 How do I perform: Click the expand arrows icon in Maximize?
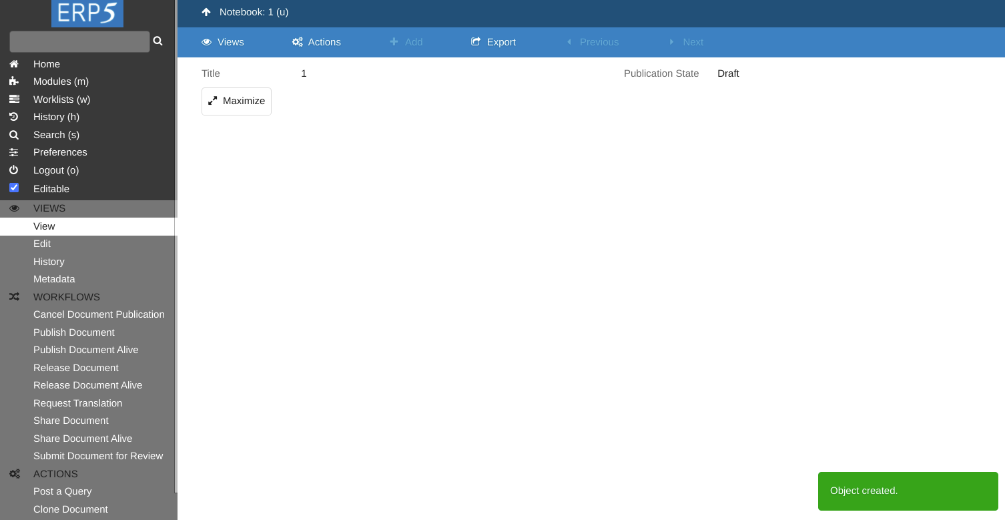click(213, 101)
